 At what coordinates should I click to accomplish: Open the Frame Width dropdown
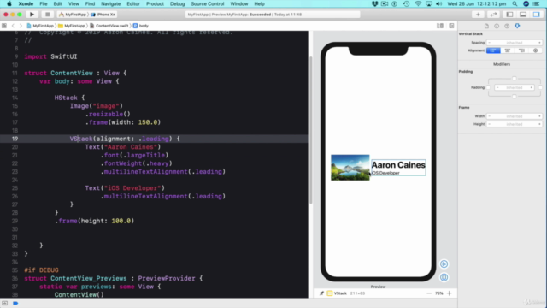515,116
